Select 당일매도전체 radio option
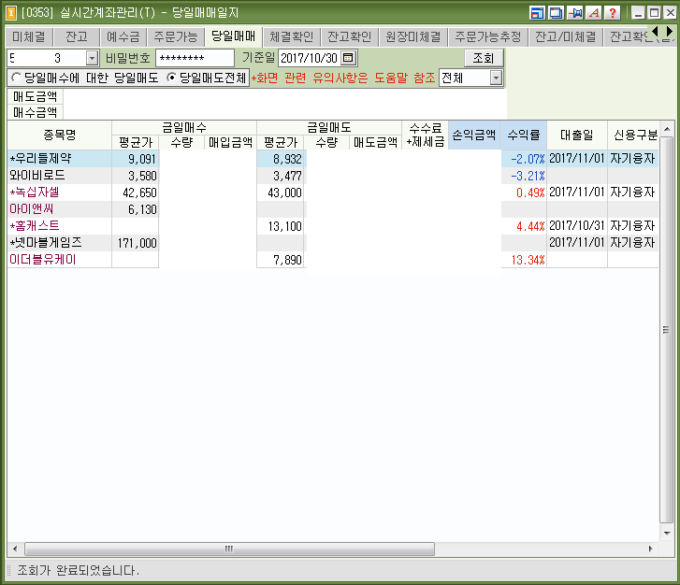This screenshot has width=680, height=585. click(172, 78)
